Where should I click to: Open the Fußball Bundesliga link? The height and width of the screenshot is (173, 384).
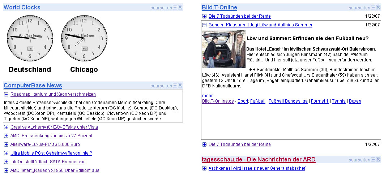click(288, 101)
